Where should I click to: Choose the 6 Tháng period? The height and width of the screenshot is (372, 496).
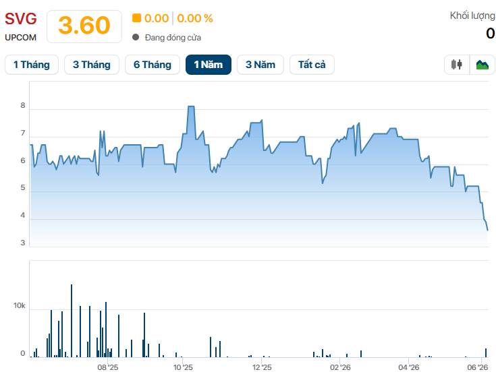(x=153, y=65)
